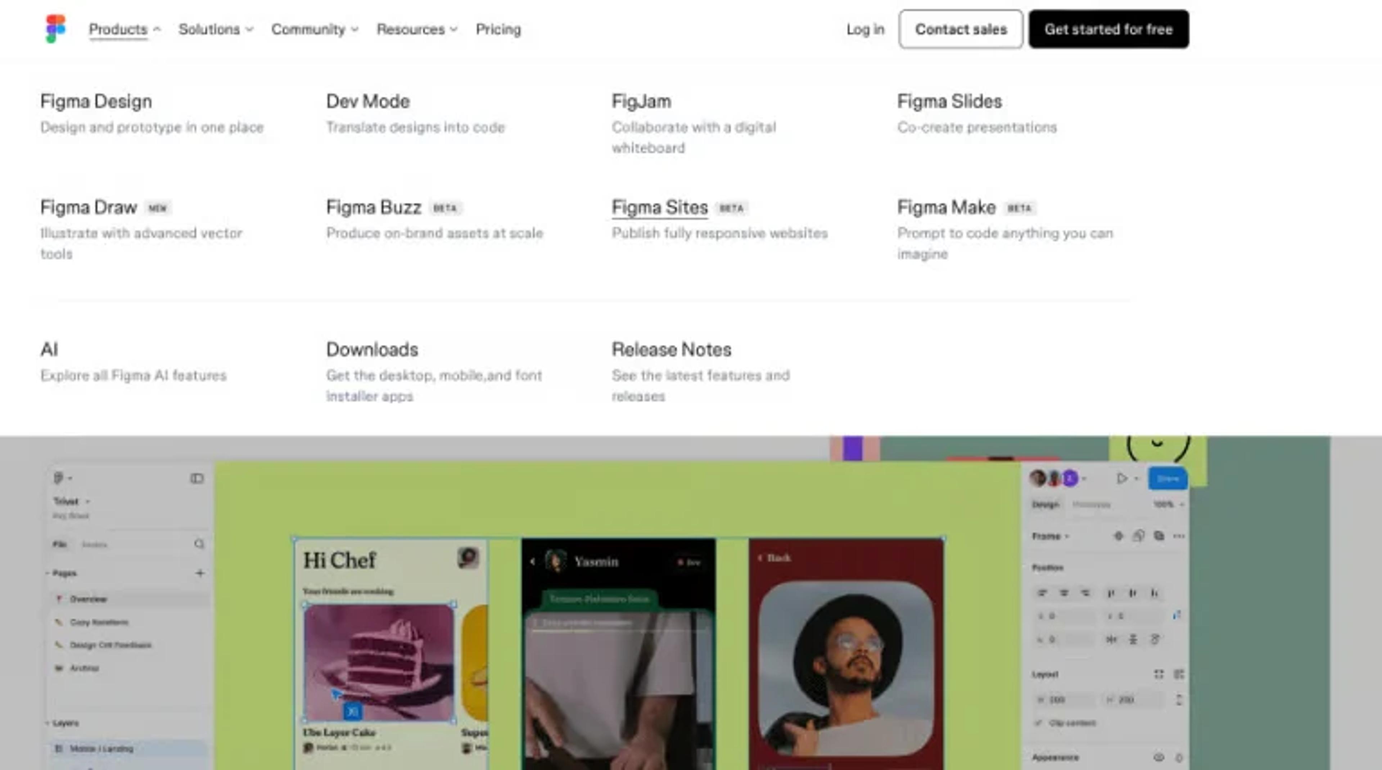Open the Community dropdown menu

[x=315, y=29]
